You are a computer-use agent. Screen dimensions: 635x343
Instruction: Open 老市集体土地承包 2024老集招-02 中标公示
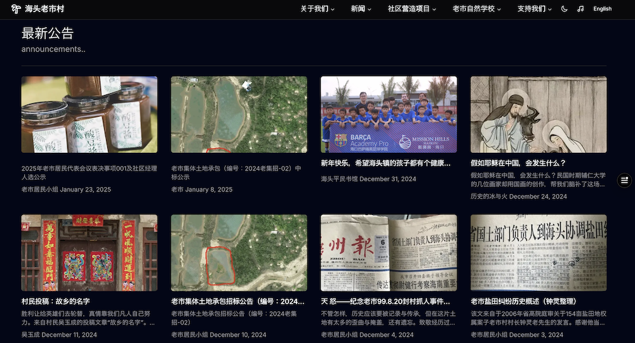(236, 172)
